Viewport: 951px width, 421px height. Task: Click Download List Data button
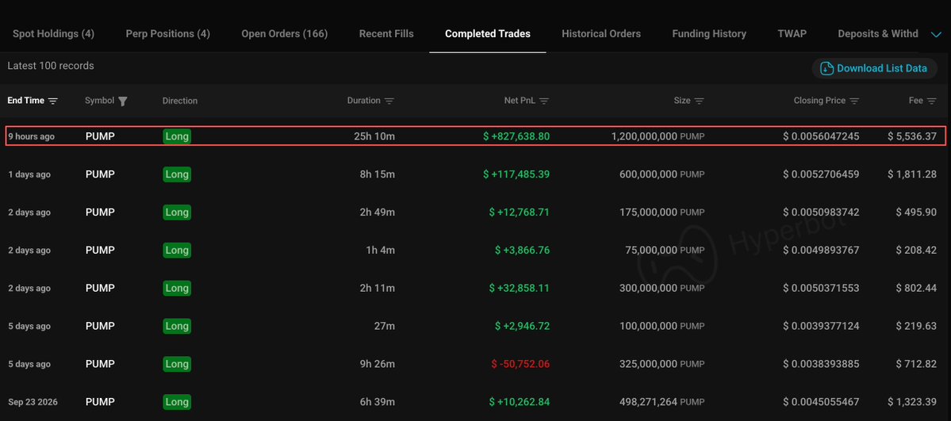875,68
